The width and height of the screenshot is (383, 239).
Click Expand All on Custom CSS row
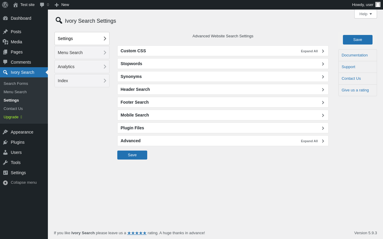click(309, 51)
